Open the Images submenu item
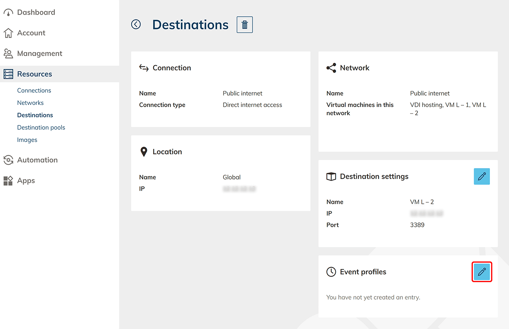 [x=27, y=139]
